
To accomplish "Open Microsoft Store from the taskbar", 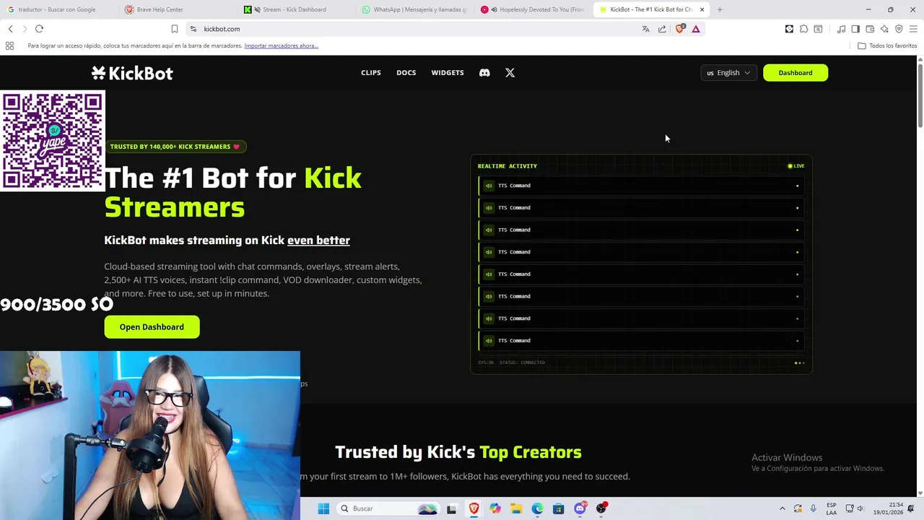I will tap(558, 508).
